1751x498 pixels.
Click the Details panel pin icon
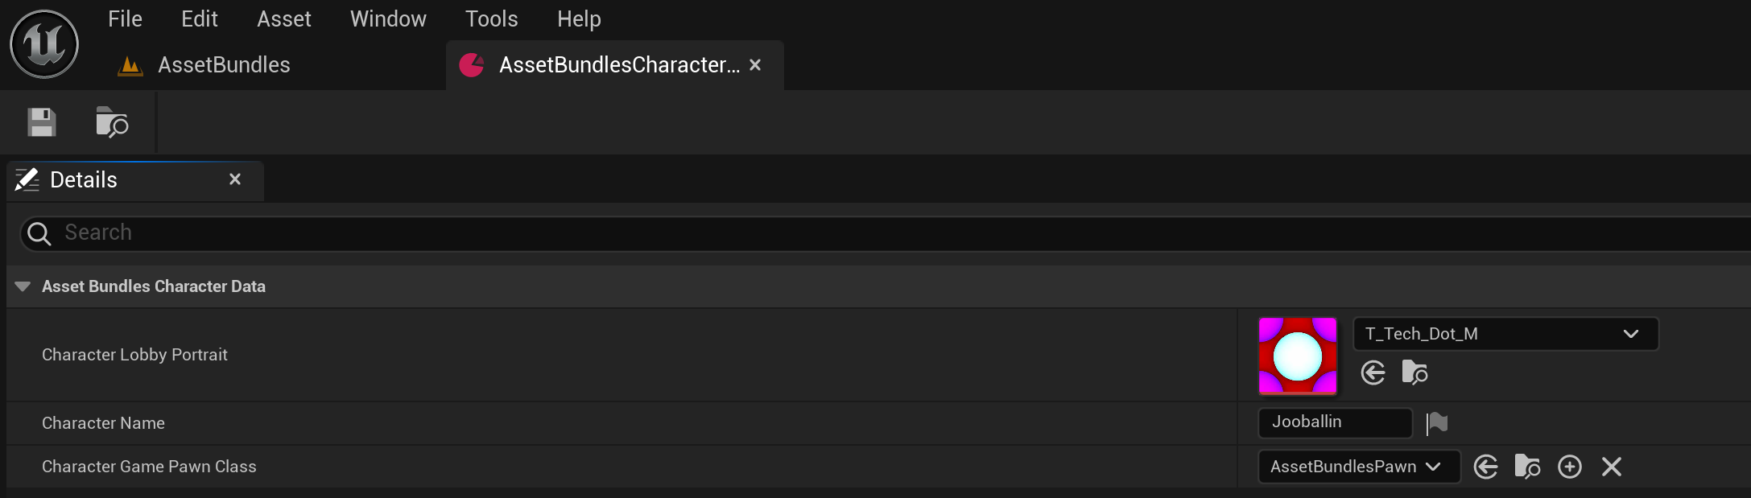27,179
